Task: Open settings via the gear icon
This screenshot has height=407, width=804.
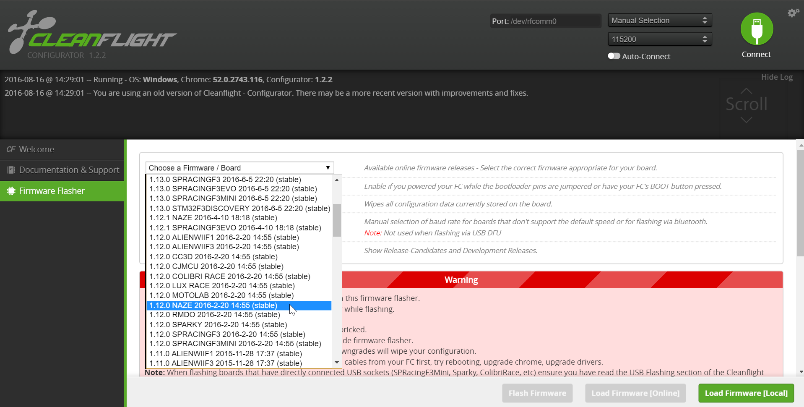Action: click(793, 13)
